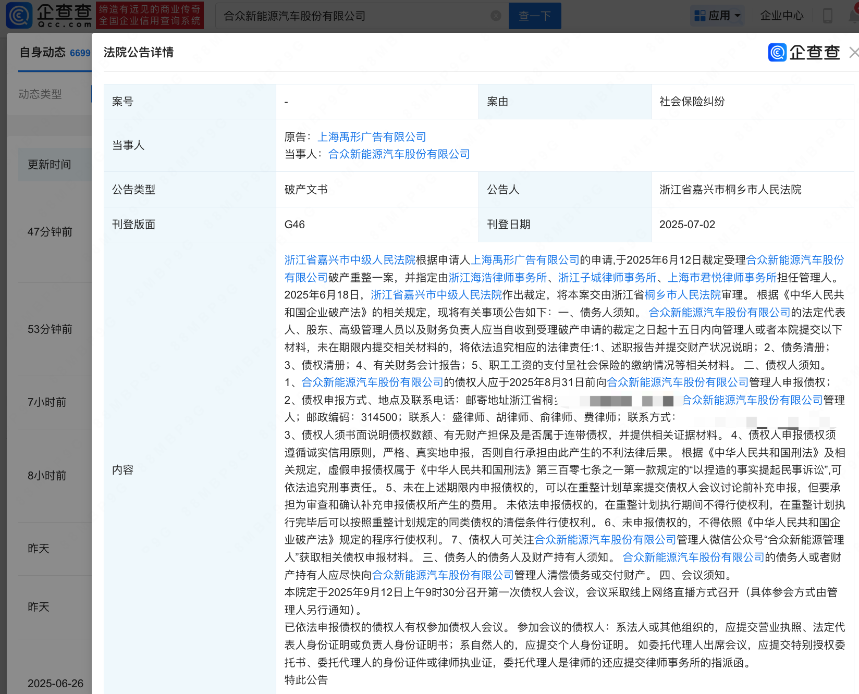Close the 法院公告详情 panel
The width and height of the screenshot is (859, 694).
point(854,52)
